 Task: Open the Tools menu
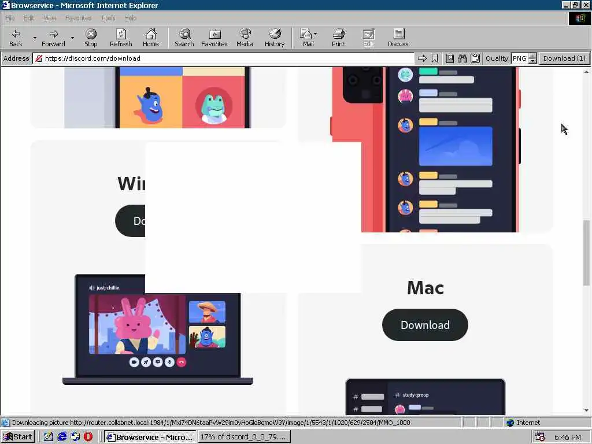click(108, 18)
